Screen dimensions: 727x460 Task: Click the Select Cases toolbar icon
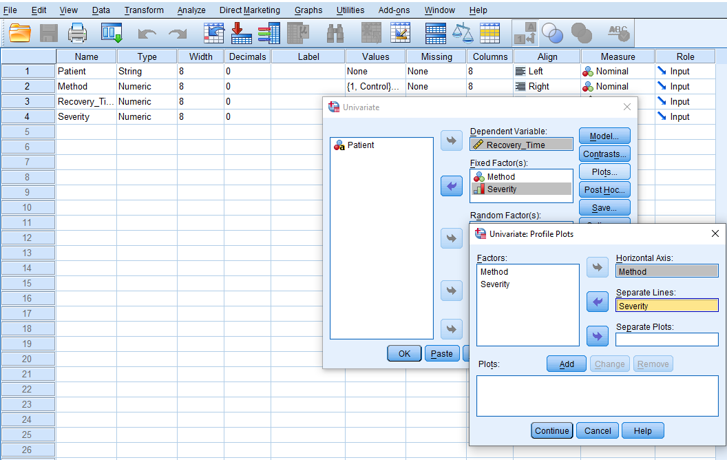coord(489,33)
